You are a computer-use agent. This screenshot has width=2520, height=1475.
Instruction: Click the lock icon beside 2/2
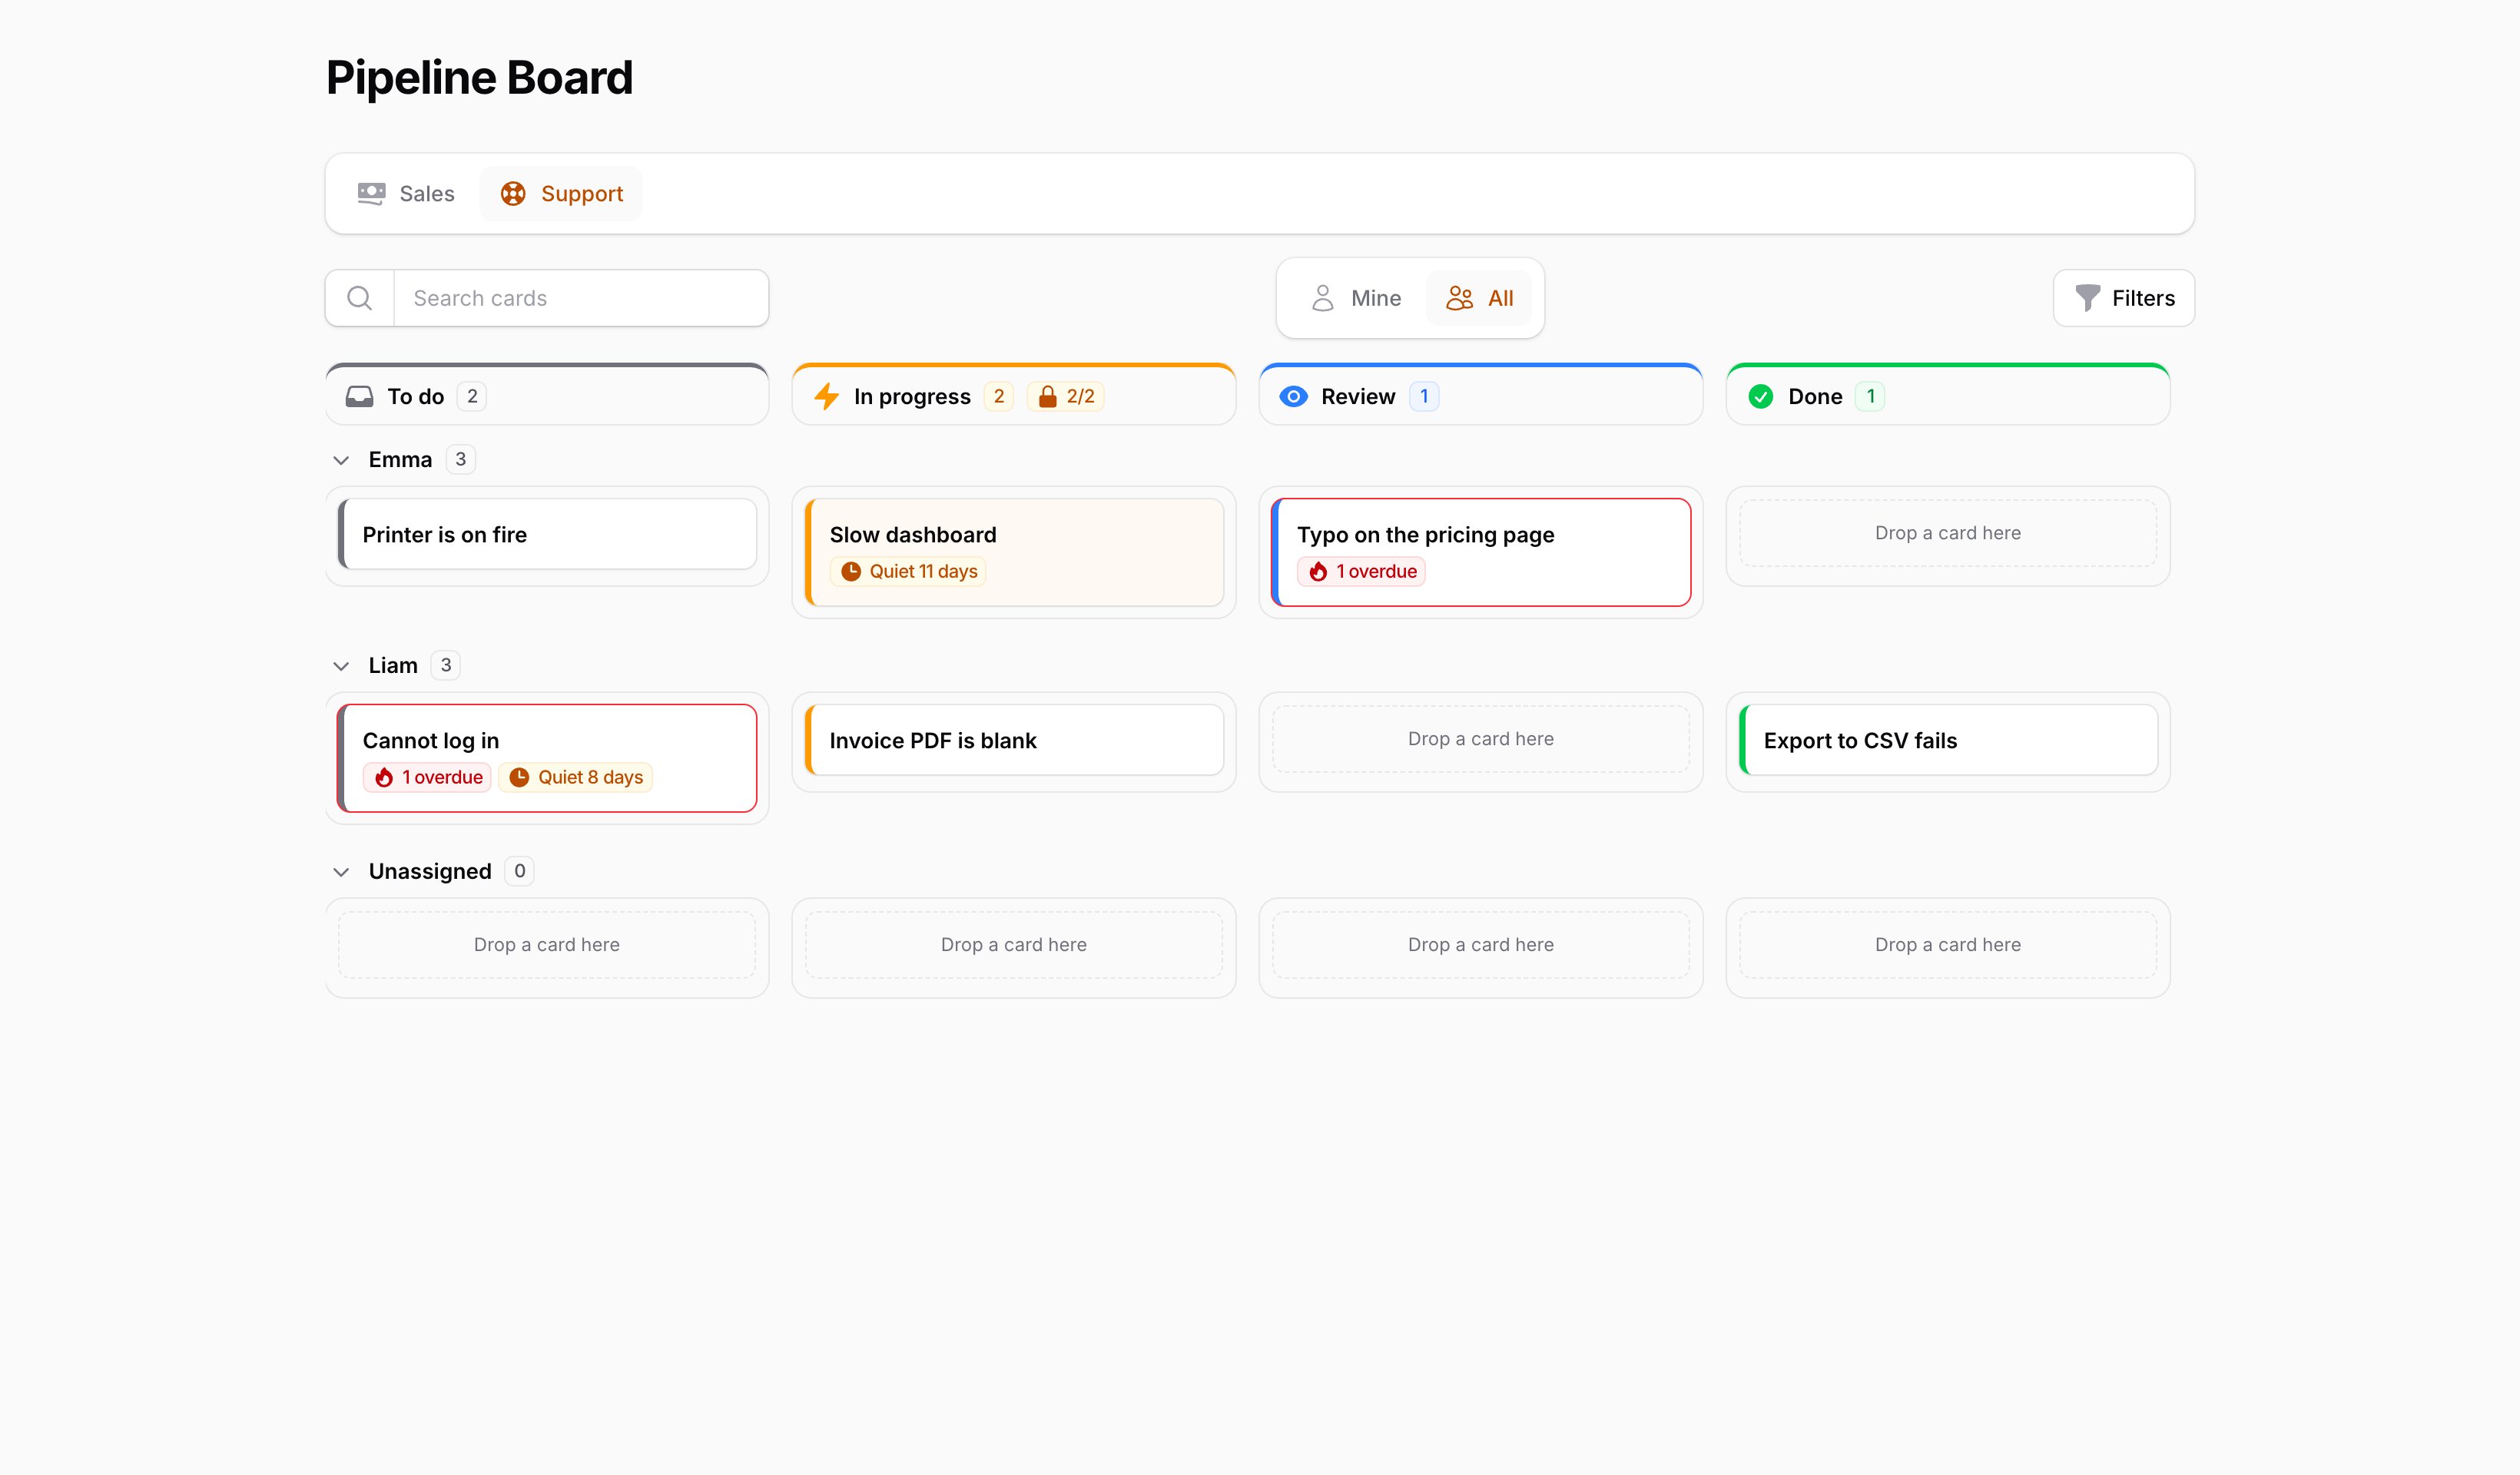[1047, 397]
